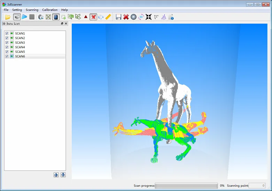Open a file with the folder icon

click(8, 17)
